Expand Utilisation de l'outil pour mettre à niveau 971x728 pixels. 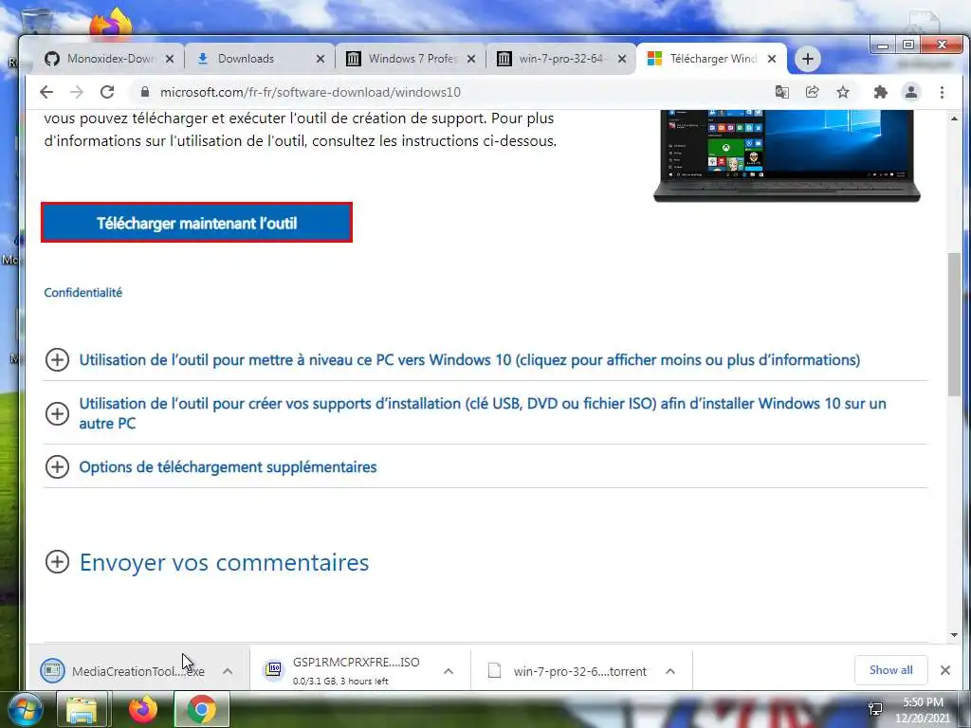tap(469, 359)
